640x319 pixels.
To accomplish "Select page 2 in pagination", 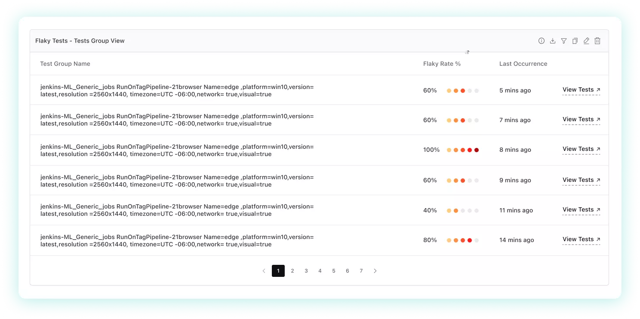I will point(292,271).
